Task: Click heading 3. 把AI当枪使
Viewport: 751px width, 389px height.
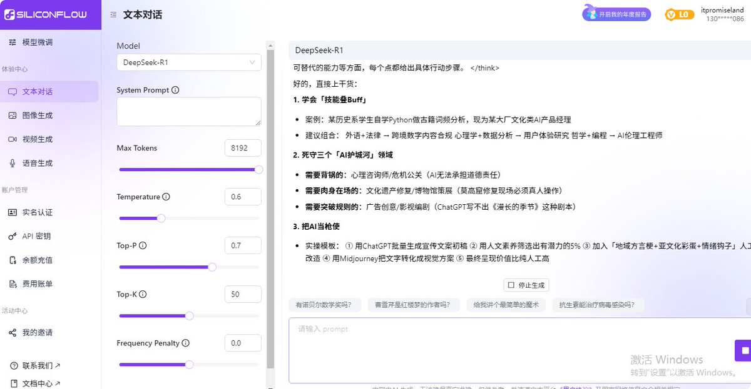Action: (316, 226)
